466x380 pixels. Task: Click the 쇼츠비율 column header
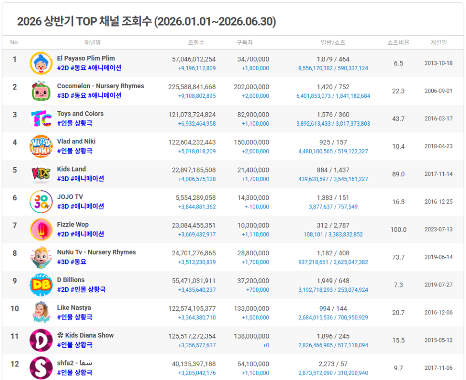tap(398, 42)
